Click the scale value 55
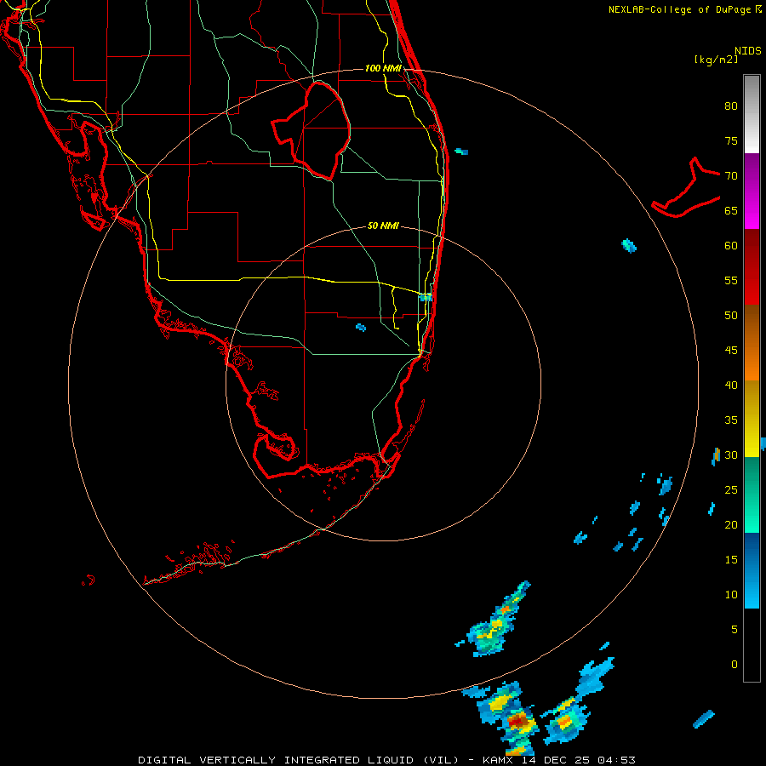The width and height of the screenshot is (766, 766). [x=731, y=280]
